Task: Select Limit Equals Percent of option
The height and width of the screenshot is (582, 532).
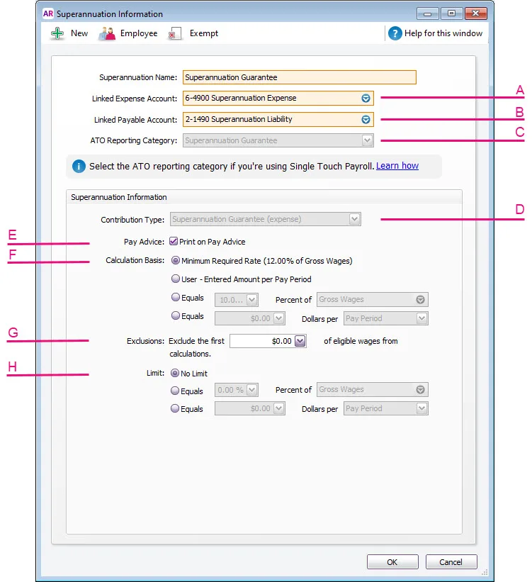Action: [x=175, y=391]
